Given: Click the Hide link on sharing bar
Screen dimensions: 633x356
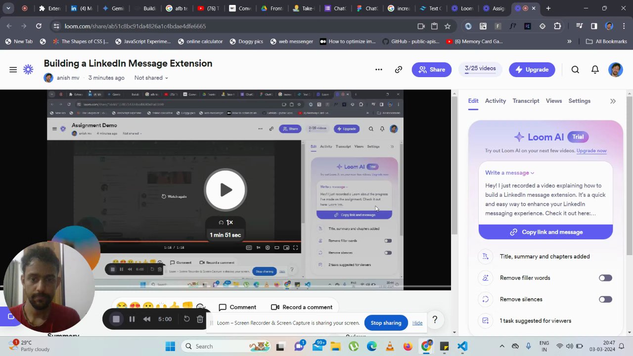Looking at the screenshot, I should 417,323.
